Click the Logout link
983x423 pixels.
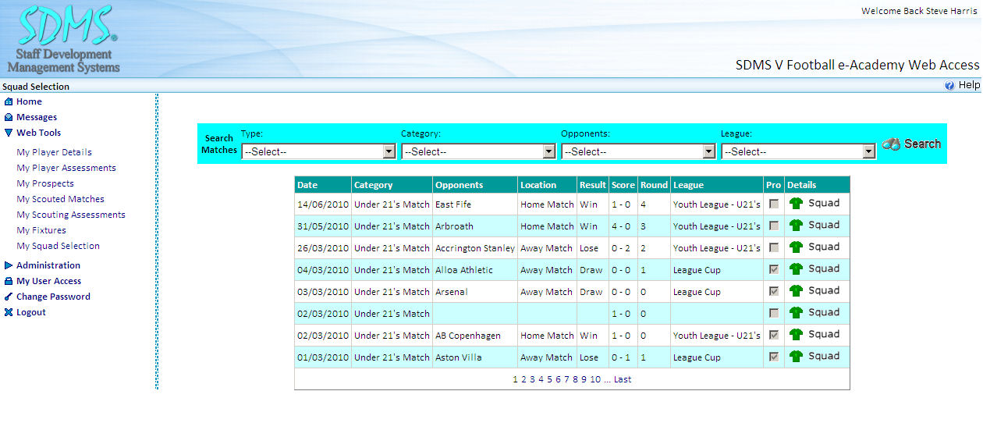31,312
